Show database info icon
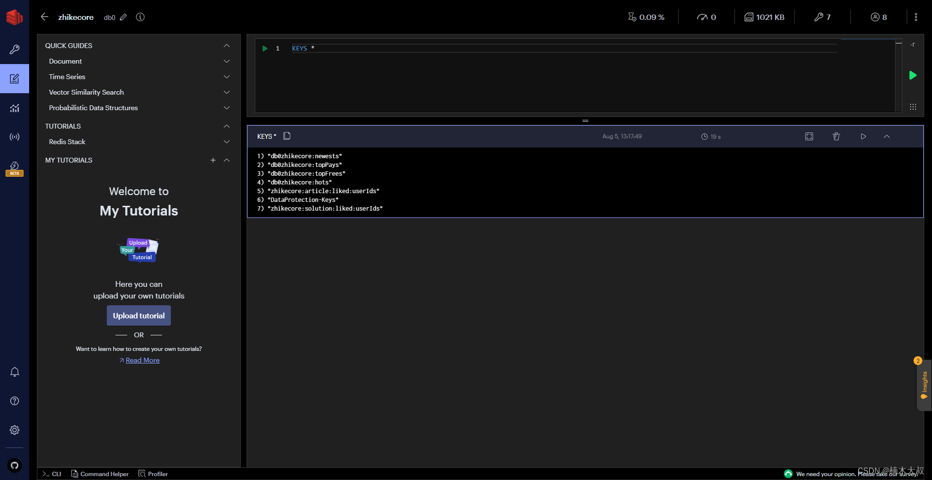The width and height of the screenshot is (932, 480). pyautogui.click(x=140, y=17)
